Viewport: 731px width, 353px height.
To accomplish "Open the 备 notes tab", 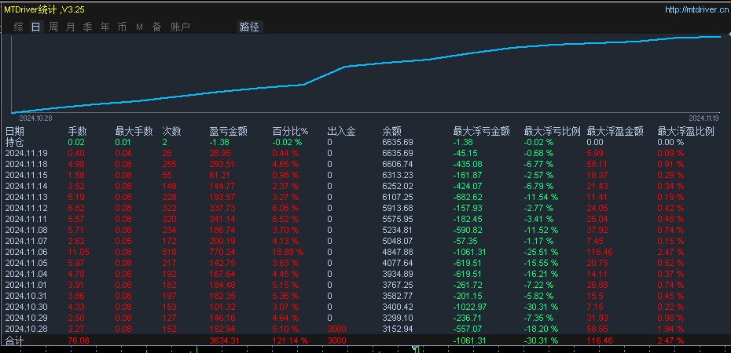I will click(156, 27).
